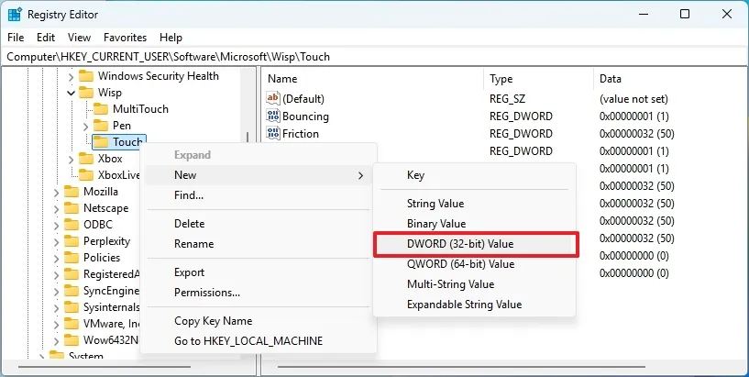Select String Value in New submenu
Screen dimensions: 749x377
tap(435, 204)
